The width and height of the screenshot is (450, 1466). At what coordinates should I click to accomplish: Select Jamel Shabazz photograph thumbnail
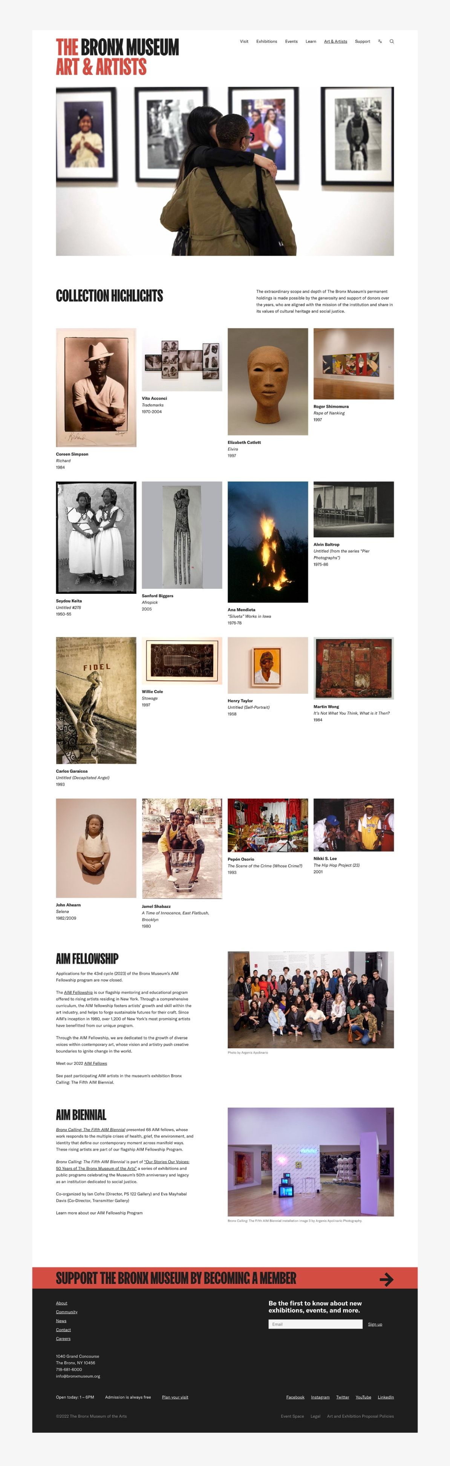182,848
